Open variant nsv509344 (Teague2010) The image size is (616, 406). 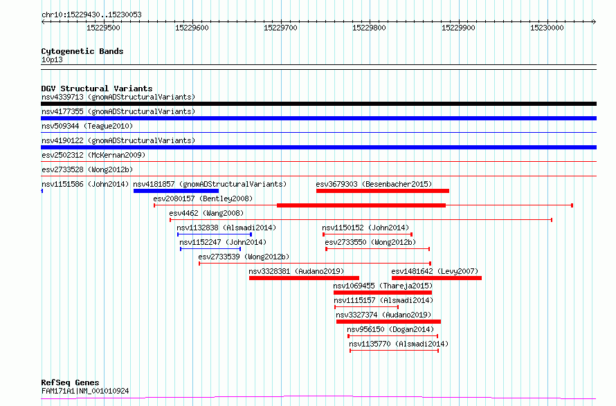tap(87, 126)
